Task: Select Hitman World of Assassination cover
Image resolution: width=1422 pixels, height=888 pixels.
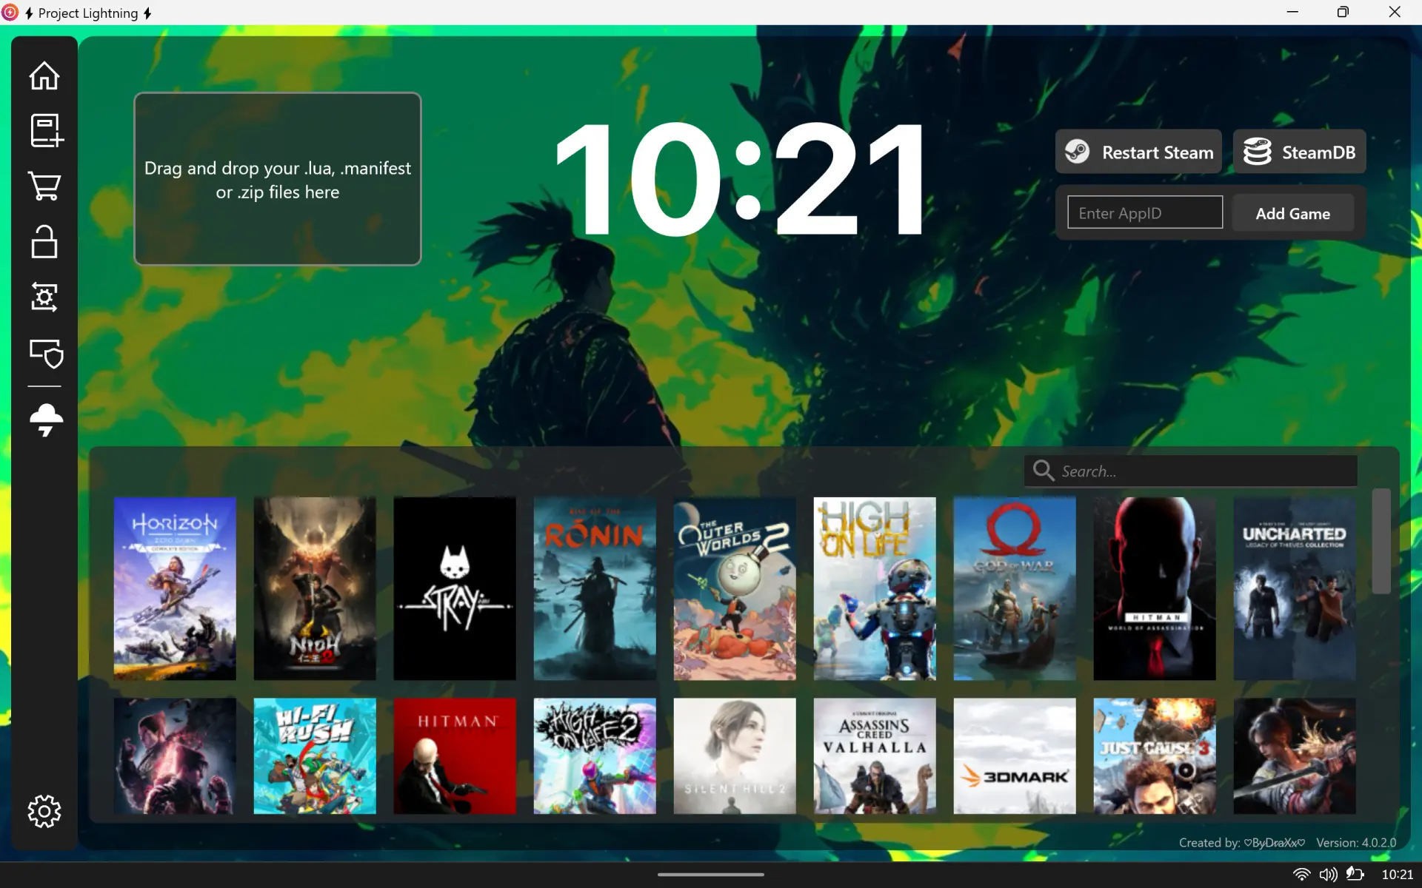Action: (1155, 588)
